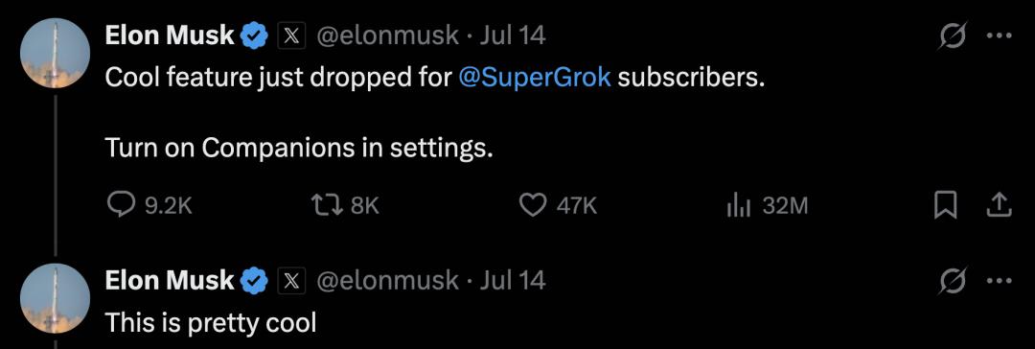This screenshot has width=1035, height=349.
Task: Share the first tweet via upload icon
Action: pyautogui.click(x=999, y=205)
